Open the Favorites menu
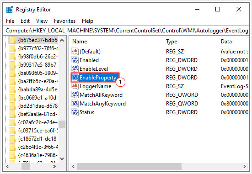 [64, 21]
